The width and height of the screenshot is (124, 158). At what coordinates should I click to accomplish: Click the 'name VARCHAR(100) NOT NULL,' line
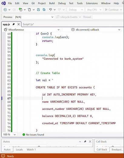pyautogui.click(x=64, y=102)
